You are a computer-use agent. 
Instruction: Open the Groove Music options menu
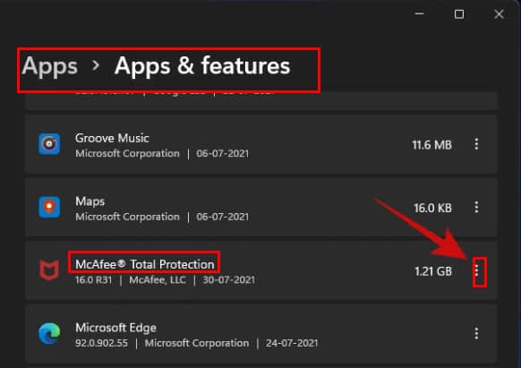476,144
